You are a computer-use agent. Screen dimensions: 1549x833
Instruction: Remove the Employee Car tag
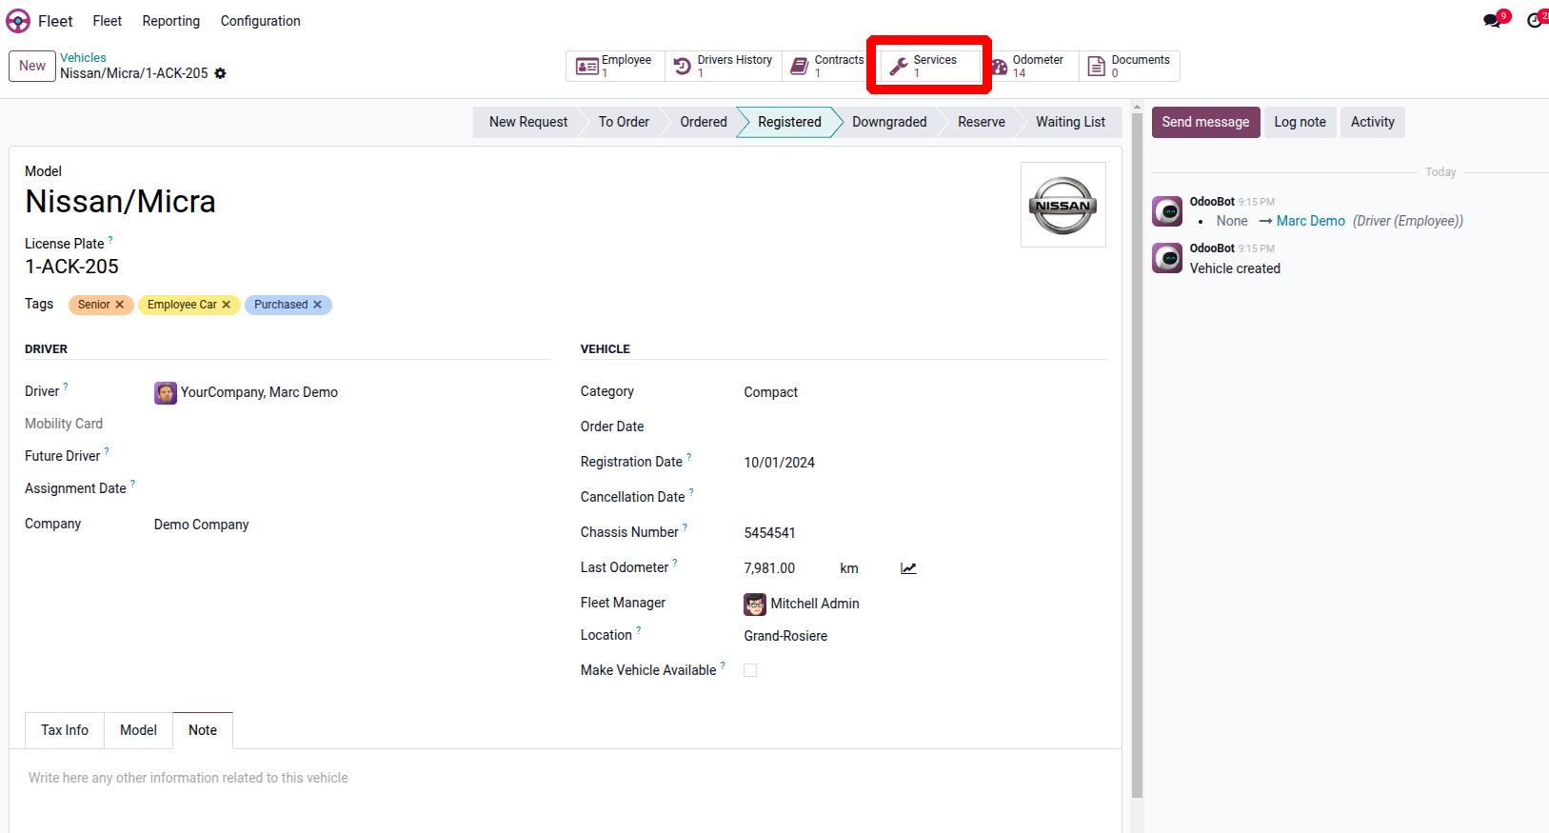pyautogui.click(x=227, y=305)
